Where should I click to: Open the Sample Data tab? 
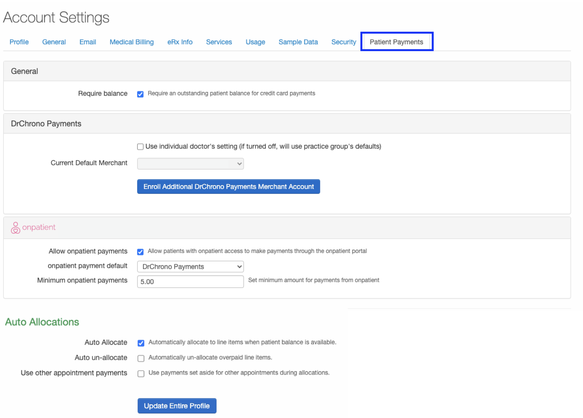click(298, 42)
